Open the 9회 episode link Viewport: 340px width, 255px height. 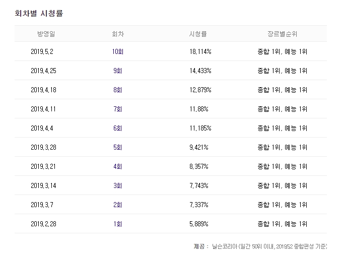coord(118,71)
